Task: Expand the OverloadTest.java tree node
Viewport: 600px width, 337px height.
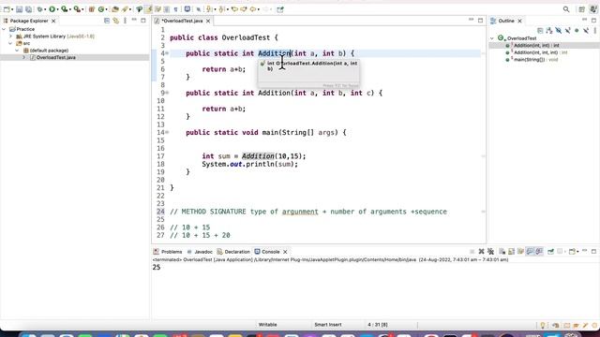Action: click(23, 57)
